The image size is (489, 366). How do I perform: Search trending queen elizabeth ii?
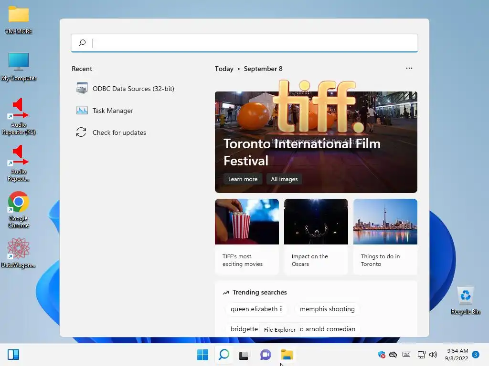pos(256,309)
